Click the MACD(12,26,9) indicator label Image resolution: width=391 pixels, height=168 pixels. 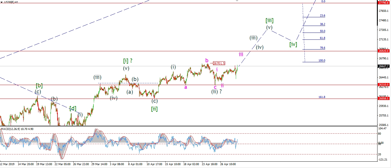coord(17,129)
